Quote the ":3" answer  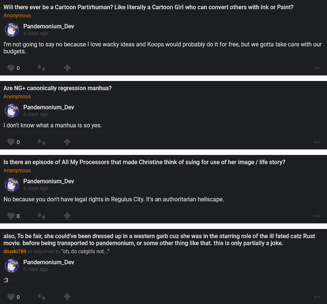pyautogui.click(x=42, y=297)
